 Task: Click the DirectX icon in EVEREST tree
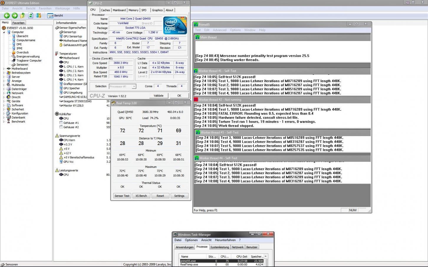point(9,97)
